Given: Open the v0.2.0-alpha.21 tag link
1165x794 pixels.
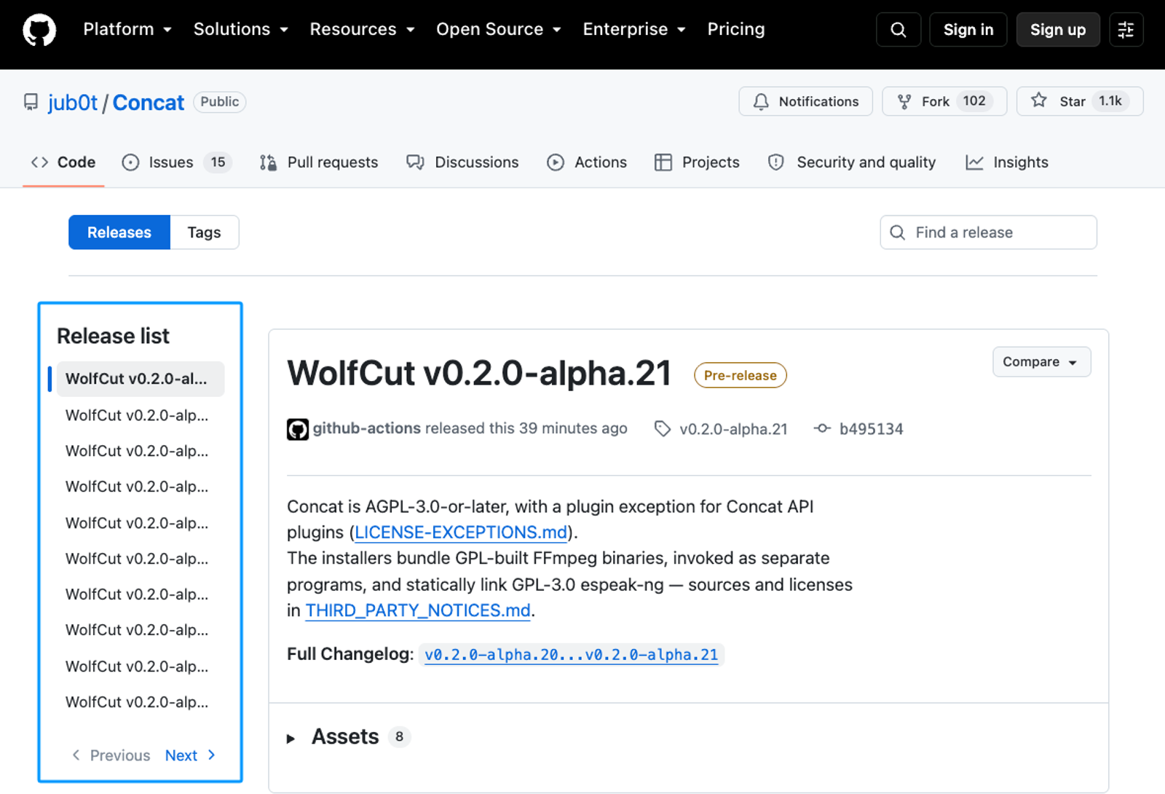Looking at the screenshot, I should pyautogui.click(x=733, y=429).
